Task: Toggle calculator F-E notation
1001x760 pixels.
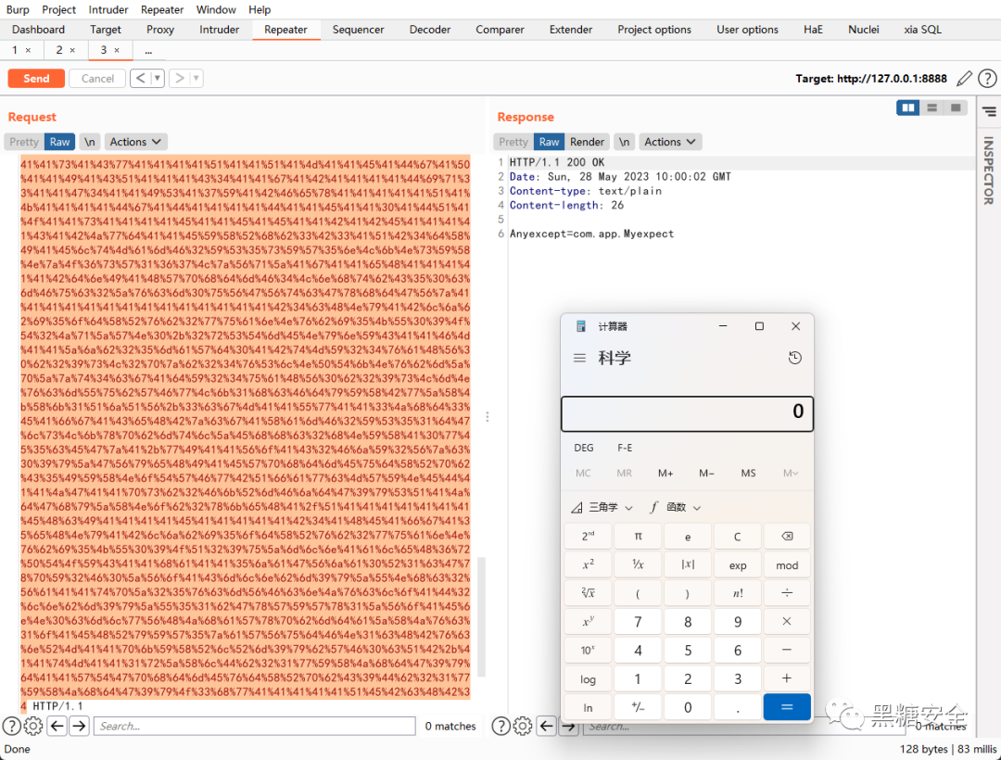Action: pyautogui.click(x=625, y=448)
